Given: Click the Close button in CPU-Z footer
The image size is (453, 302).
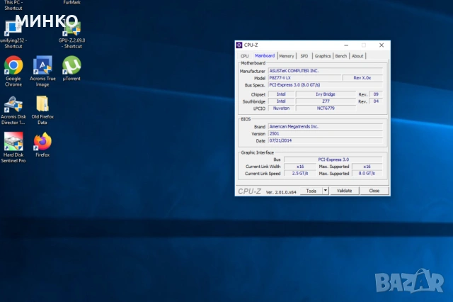Looking at the screenshot, I should coord(374,191).
